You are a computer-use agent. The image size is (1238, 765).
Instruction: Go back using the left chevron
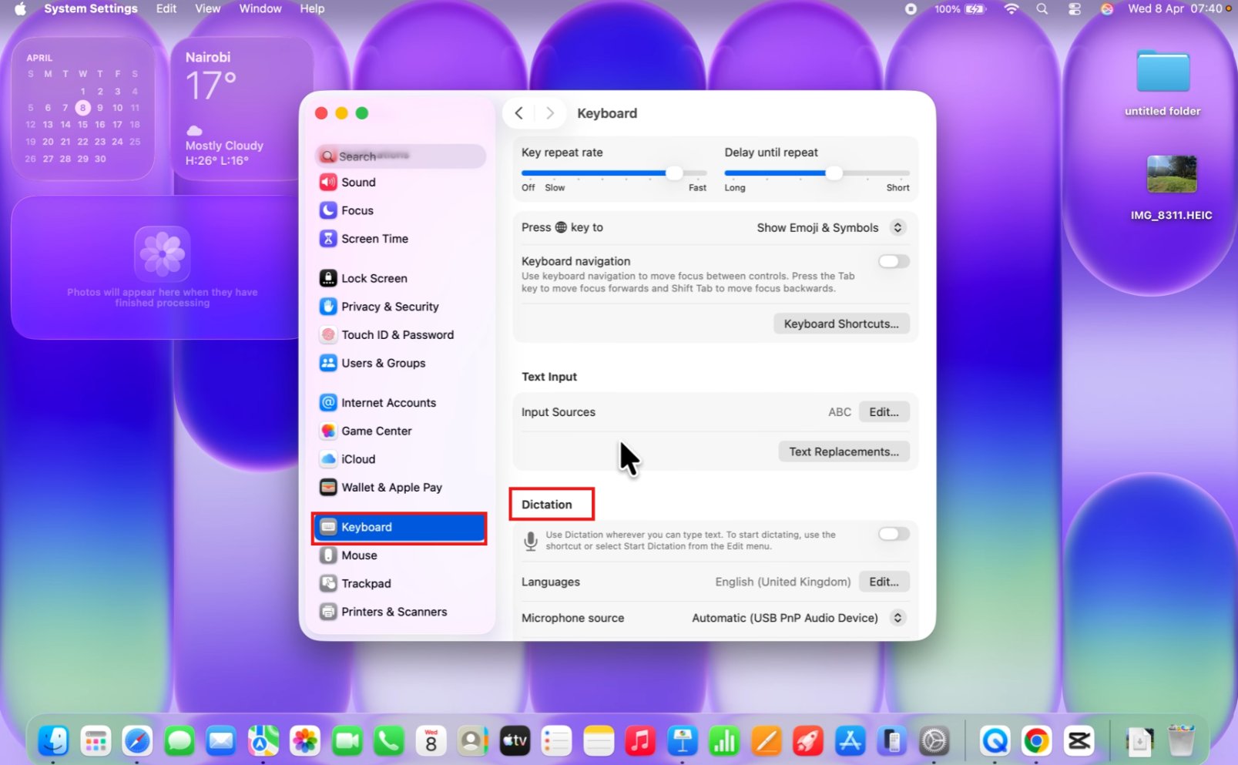[519, 113]
